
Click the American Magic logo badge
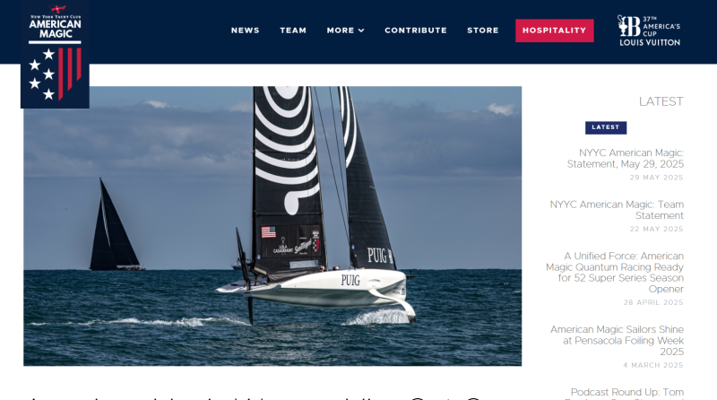[55, 54]
